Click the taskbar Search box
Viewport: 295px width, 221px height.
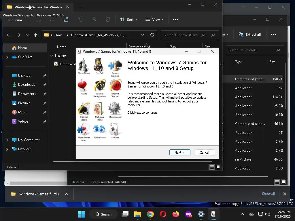tap(103, 214)
